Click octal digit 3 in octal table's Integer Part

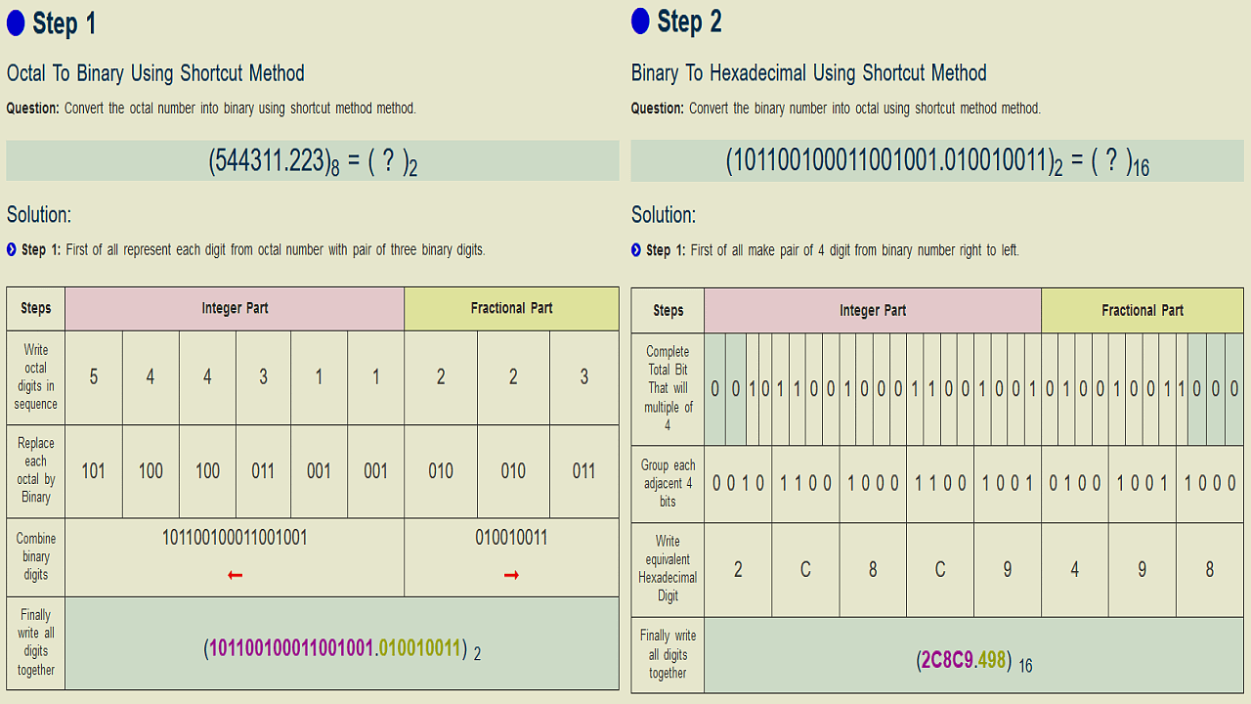[x=263, y=377]
